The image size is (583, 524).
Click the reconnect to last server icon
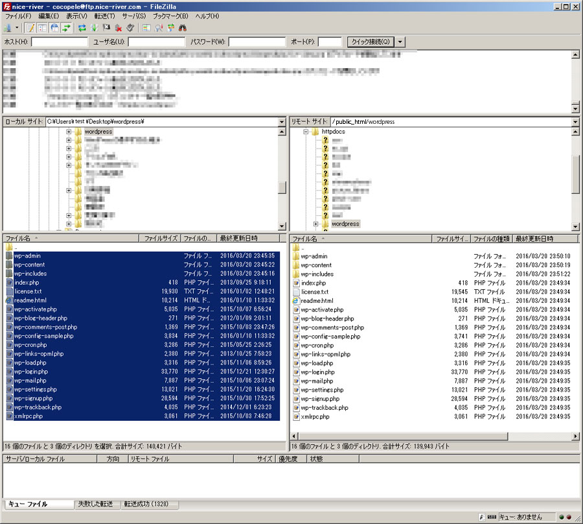[x=130, y=28]
